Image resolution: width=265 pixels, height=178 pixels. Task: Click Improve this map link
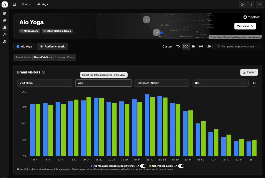[x=251, y=37]
